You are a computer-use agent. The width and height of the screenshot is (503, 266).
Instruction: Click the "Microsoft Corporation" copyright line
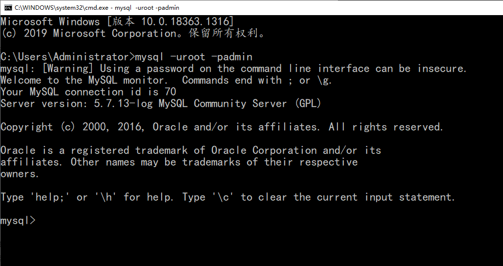[x=133, y=34]
